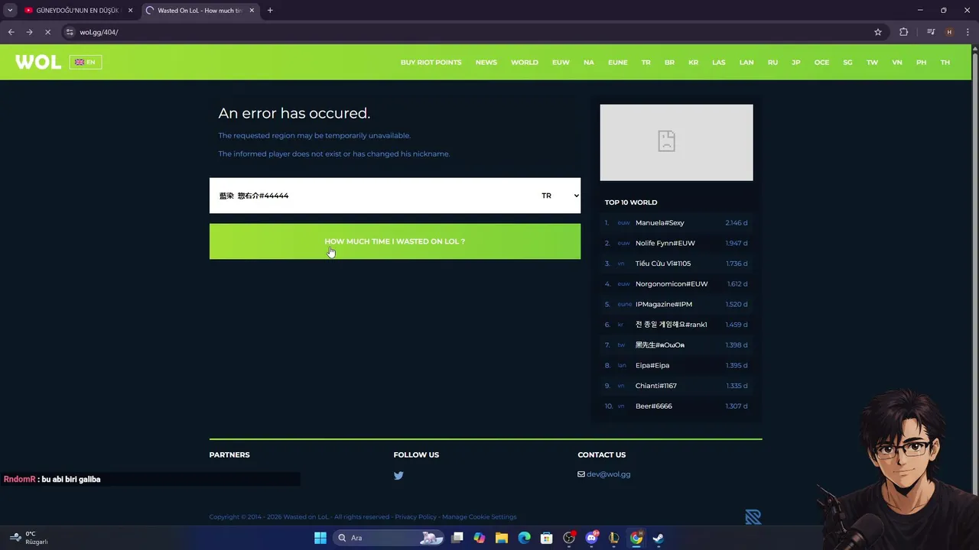Open the OCE region menu
Screen dimensions: 979x550
pos(821,63)
